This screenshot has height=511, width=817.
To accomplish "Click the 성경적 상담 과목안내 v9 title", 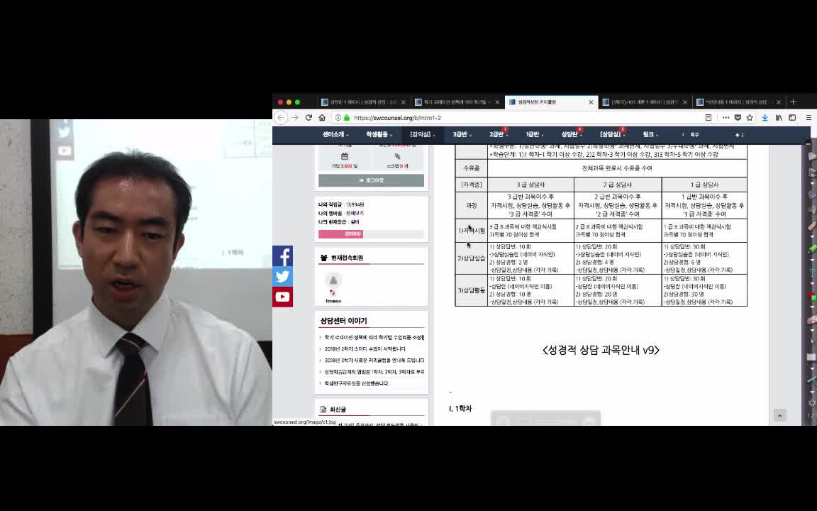I will coord(601,350).
